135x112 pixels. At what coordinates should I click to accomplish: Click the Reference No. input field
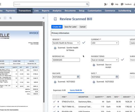coord(66,60)
